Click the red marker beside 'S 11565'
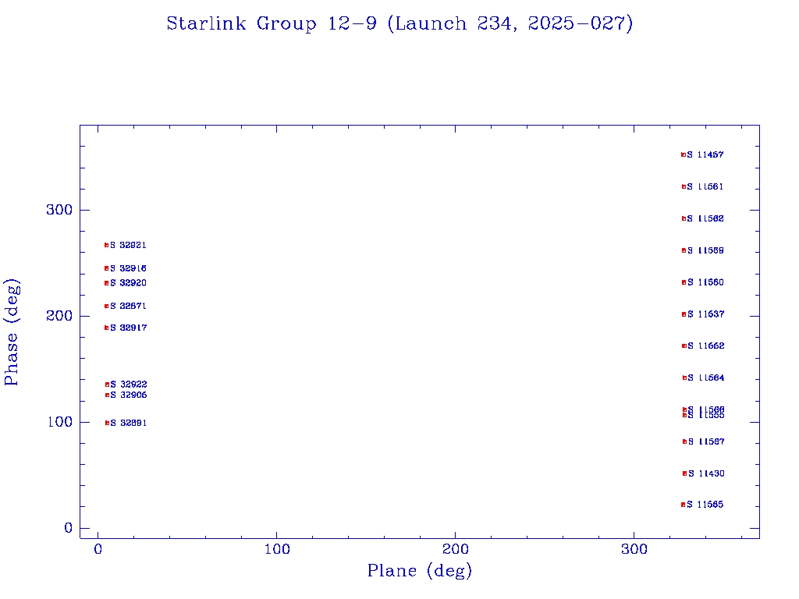This screenshot has height=599, width=799. (x=684, y=505)
